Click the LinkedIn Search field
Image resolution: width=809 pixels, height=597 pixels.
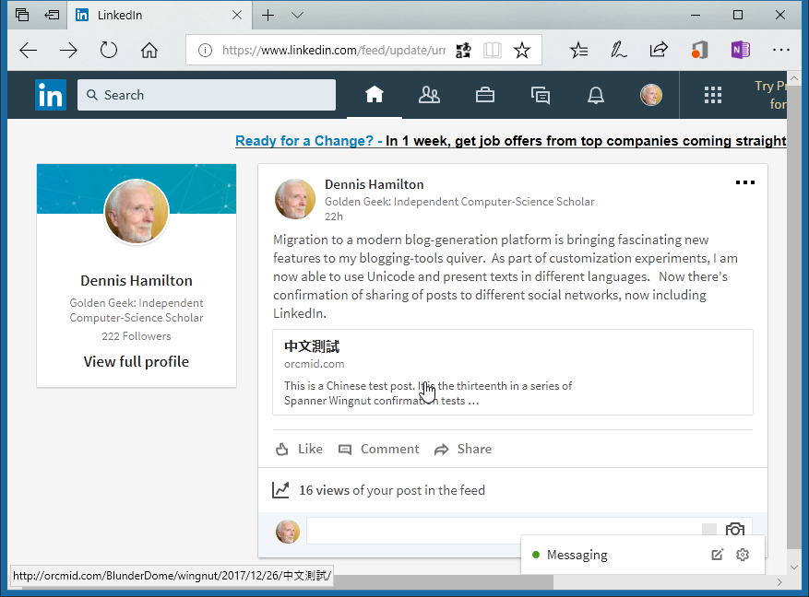(x=207, y=95)
